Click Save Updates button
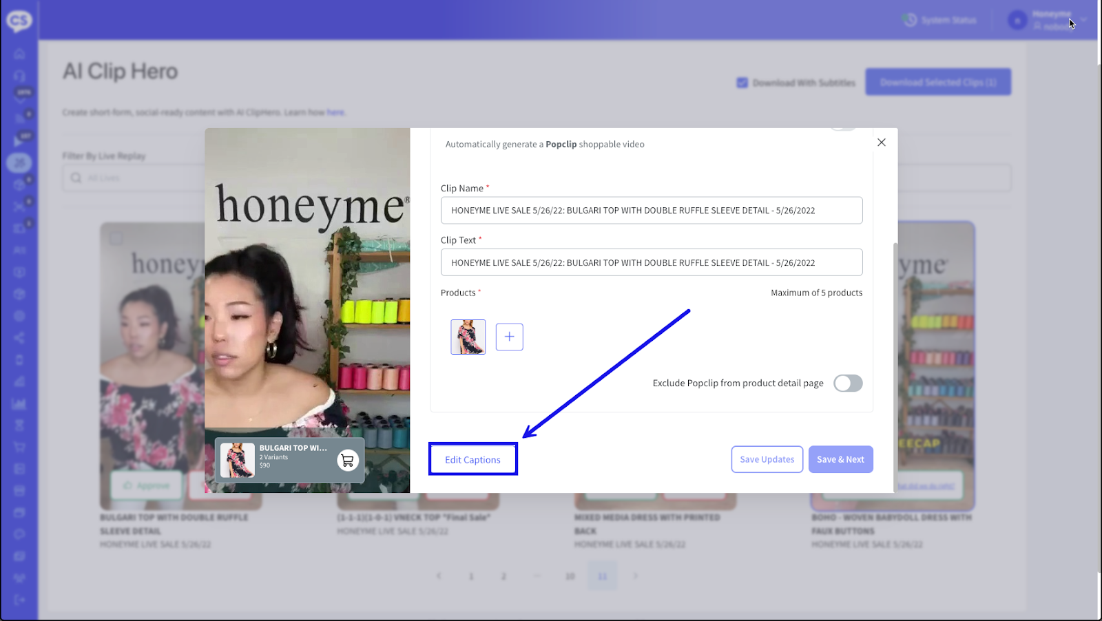 pyautogui.click(x=767, y=459)
